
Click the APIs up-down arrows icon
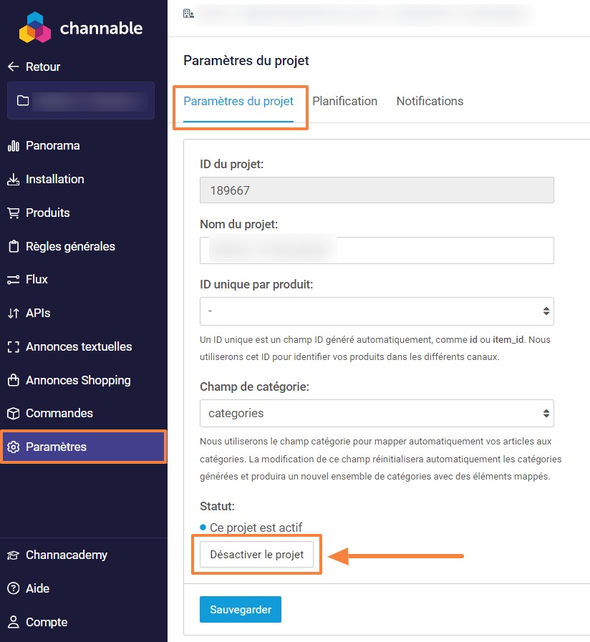click(13, 313)
